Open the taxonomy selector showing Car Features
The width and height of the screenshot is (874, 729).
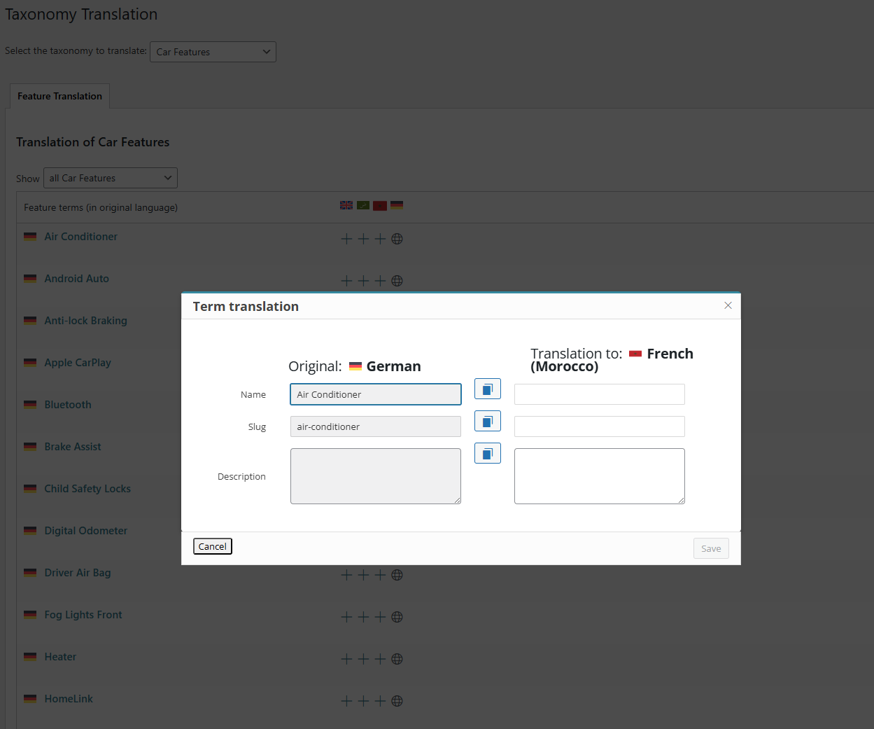coord(213,52)
